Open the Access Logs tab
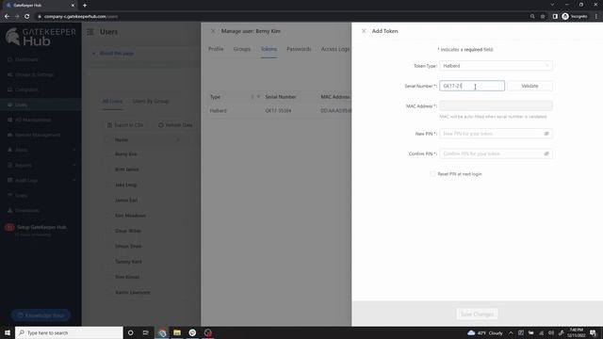 click(x=335, y=49)
